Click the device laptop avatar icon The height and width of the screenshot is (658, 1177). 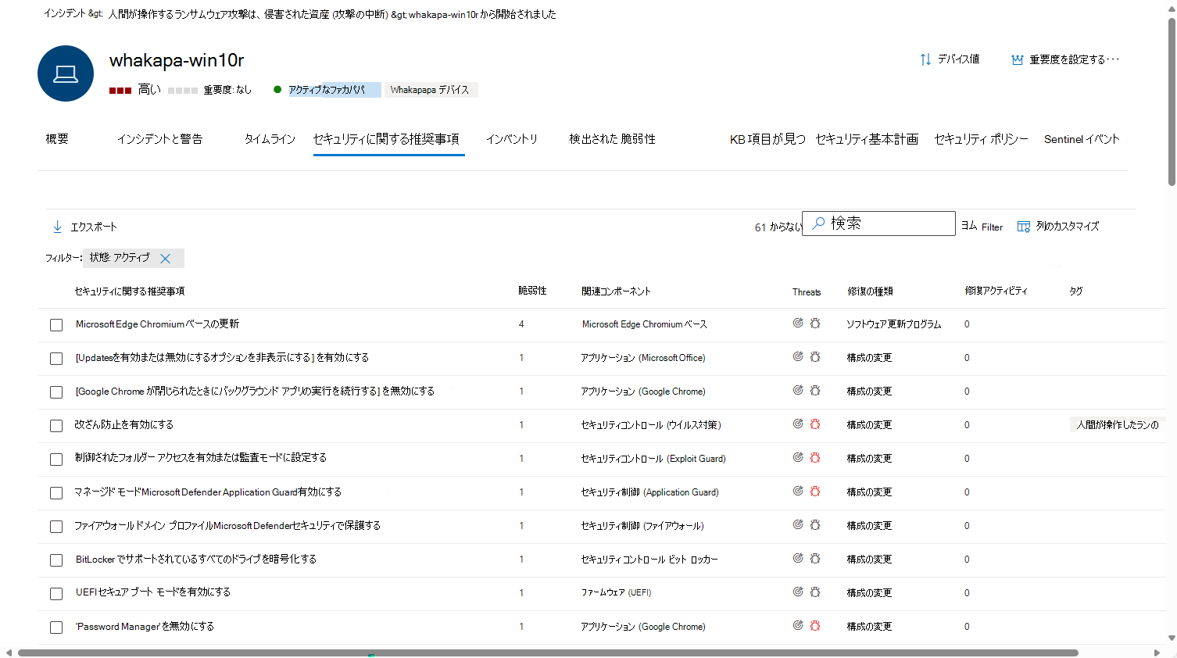[66, 73]
